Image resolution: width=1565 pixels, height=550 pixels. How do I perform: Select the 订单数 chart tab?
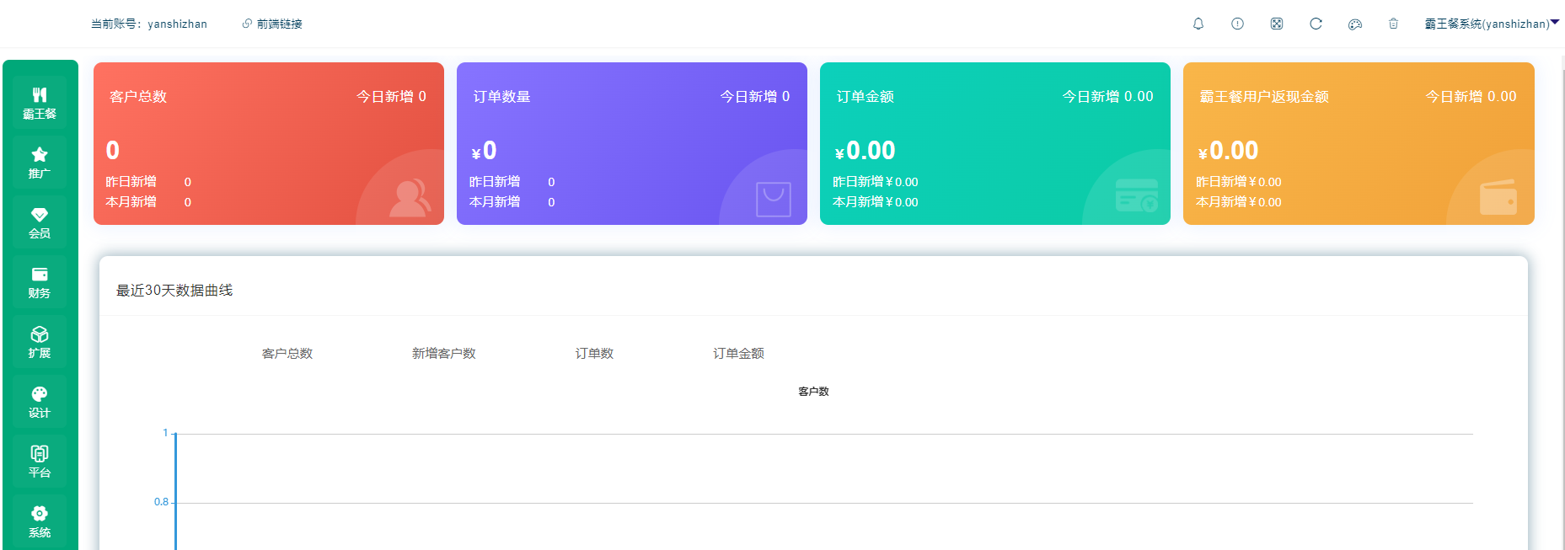tap(594, 354)
